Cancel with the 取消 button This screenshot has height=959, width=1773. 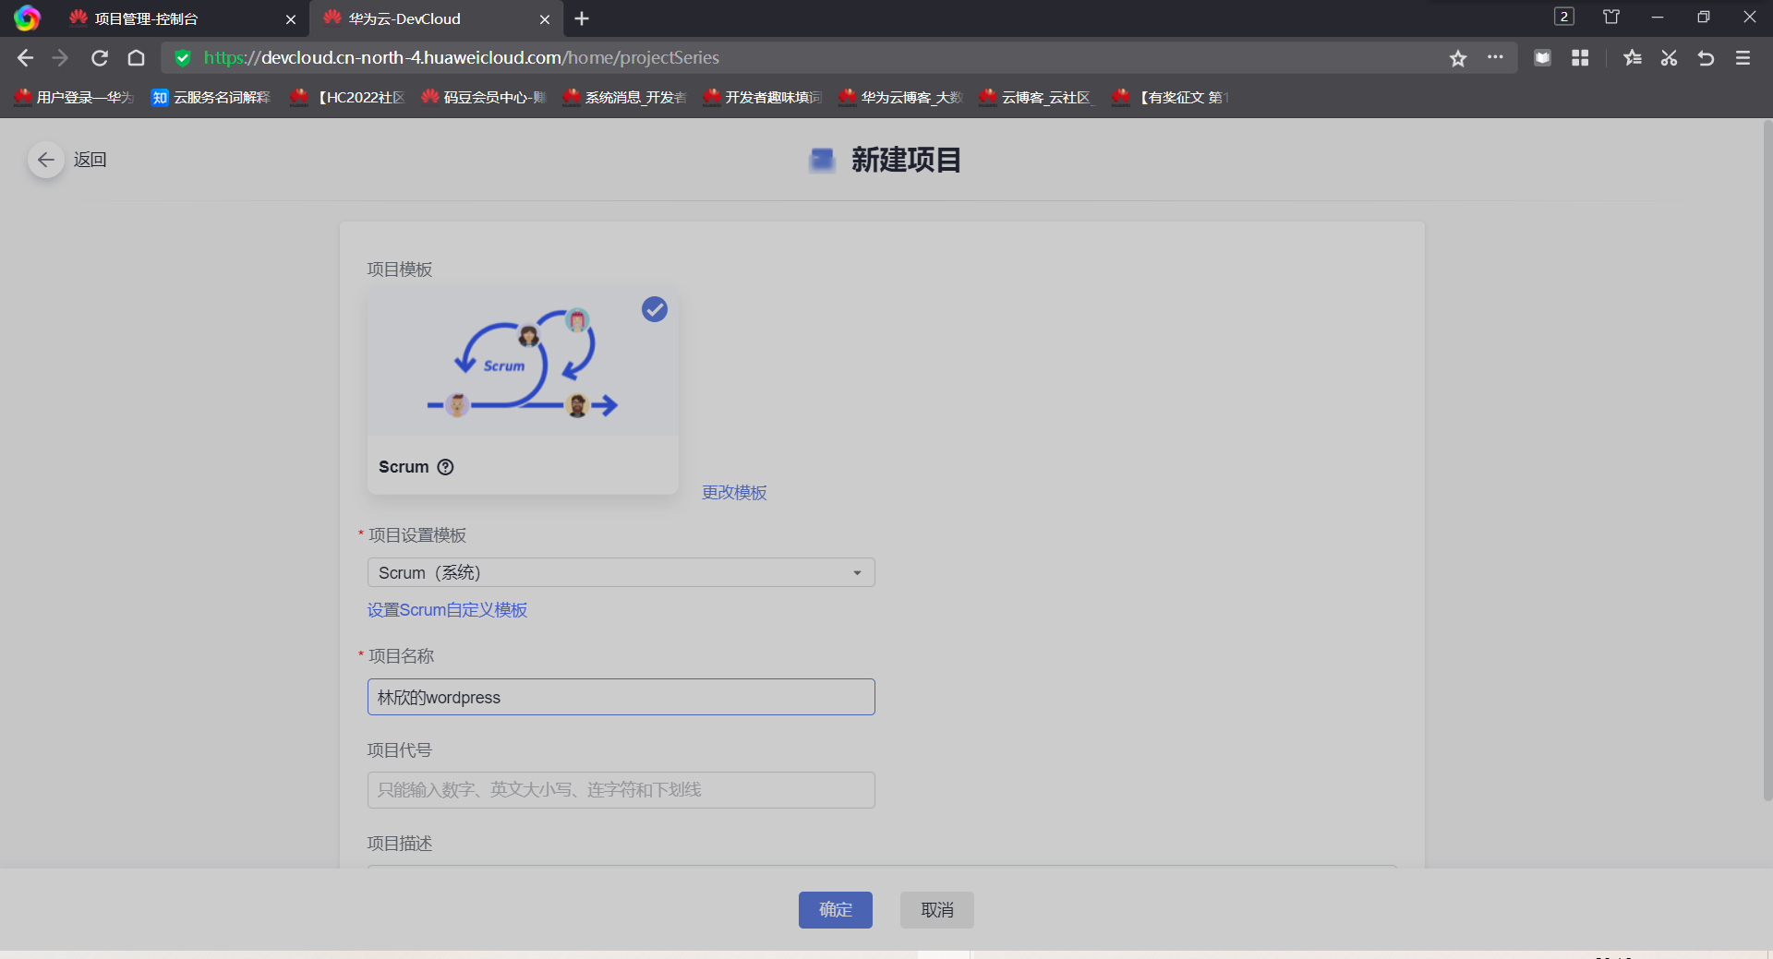[x=937, y=910]
